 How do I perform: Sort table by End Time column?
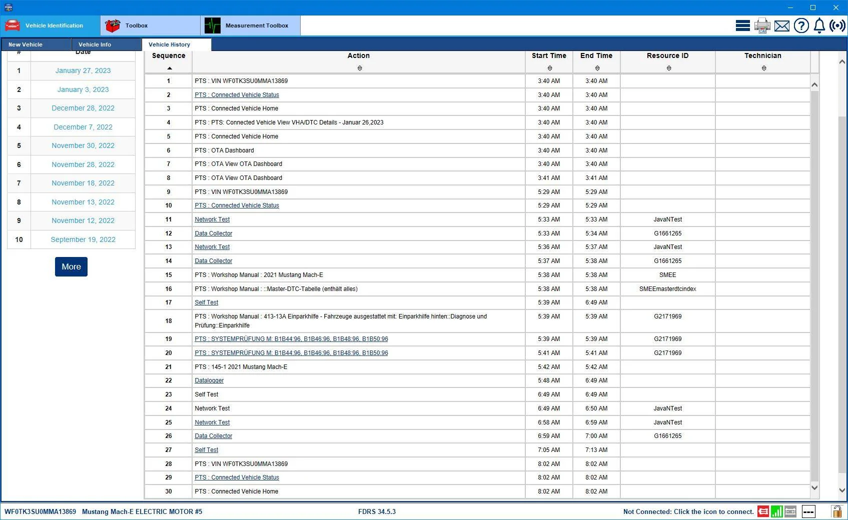(x=597, y=68)
